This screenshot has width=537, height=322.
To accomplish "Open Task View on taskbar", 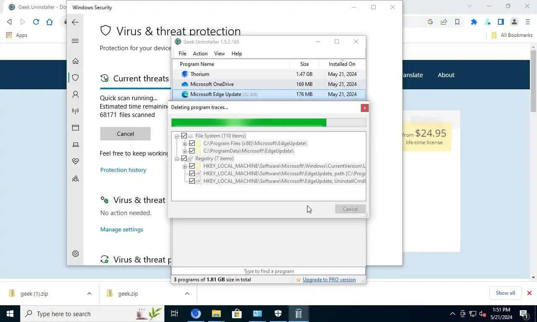I will point(175,314).
